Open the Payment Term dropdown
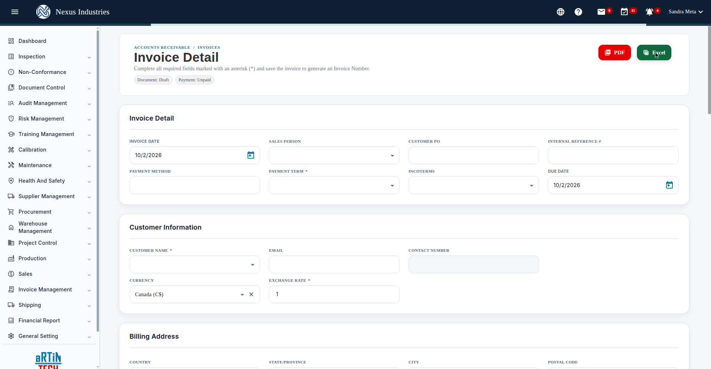 pos(334,185)
